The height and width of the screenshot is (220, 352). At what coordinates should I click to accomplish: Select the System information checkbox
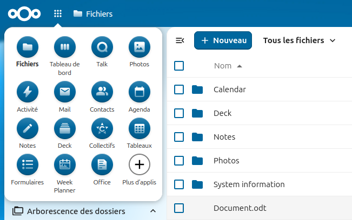tap(179, 184)
